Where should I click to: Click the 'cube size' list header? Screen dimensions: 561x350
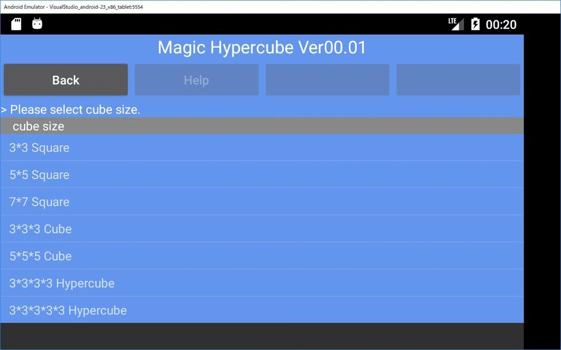[262, 126]
